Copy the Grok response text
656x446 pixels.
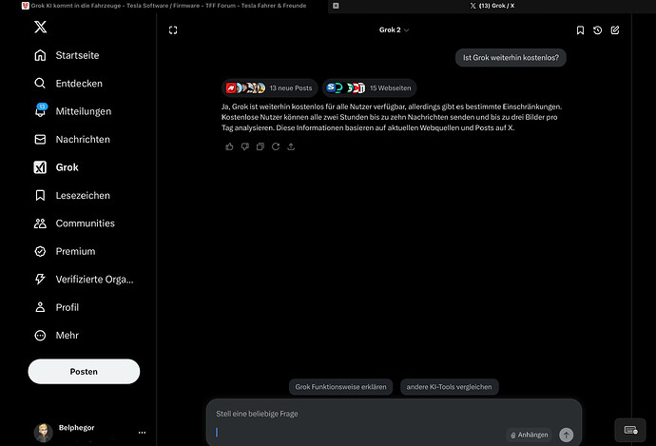260,146
